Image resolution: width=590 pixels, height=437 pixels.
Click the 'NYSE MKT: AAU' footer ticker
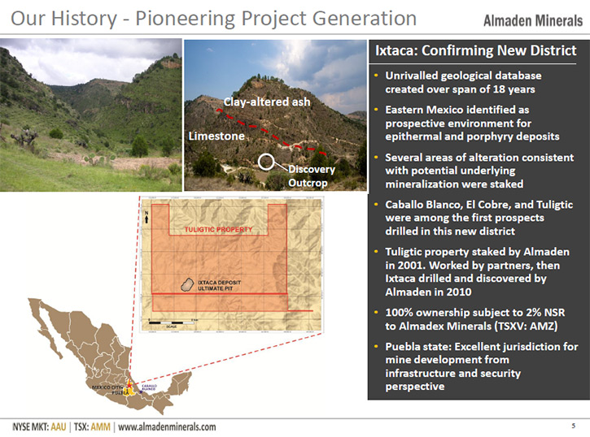[39, 427]
